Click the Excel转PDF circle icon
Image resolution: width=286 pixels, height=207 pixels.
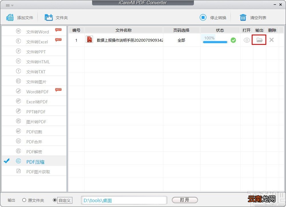(x=18, y=101)
